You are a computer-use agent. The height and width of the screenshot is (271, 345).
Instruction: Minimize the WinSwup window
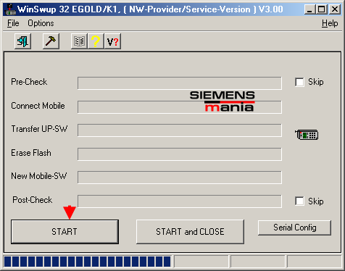[x=309, y=9]
